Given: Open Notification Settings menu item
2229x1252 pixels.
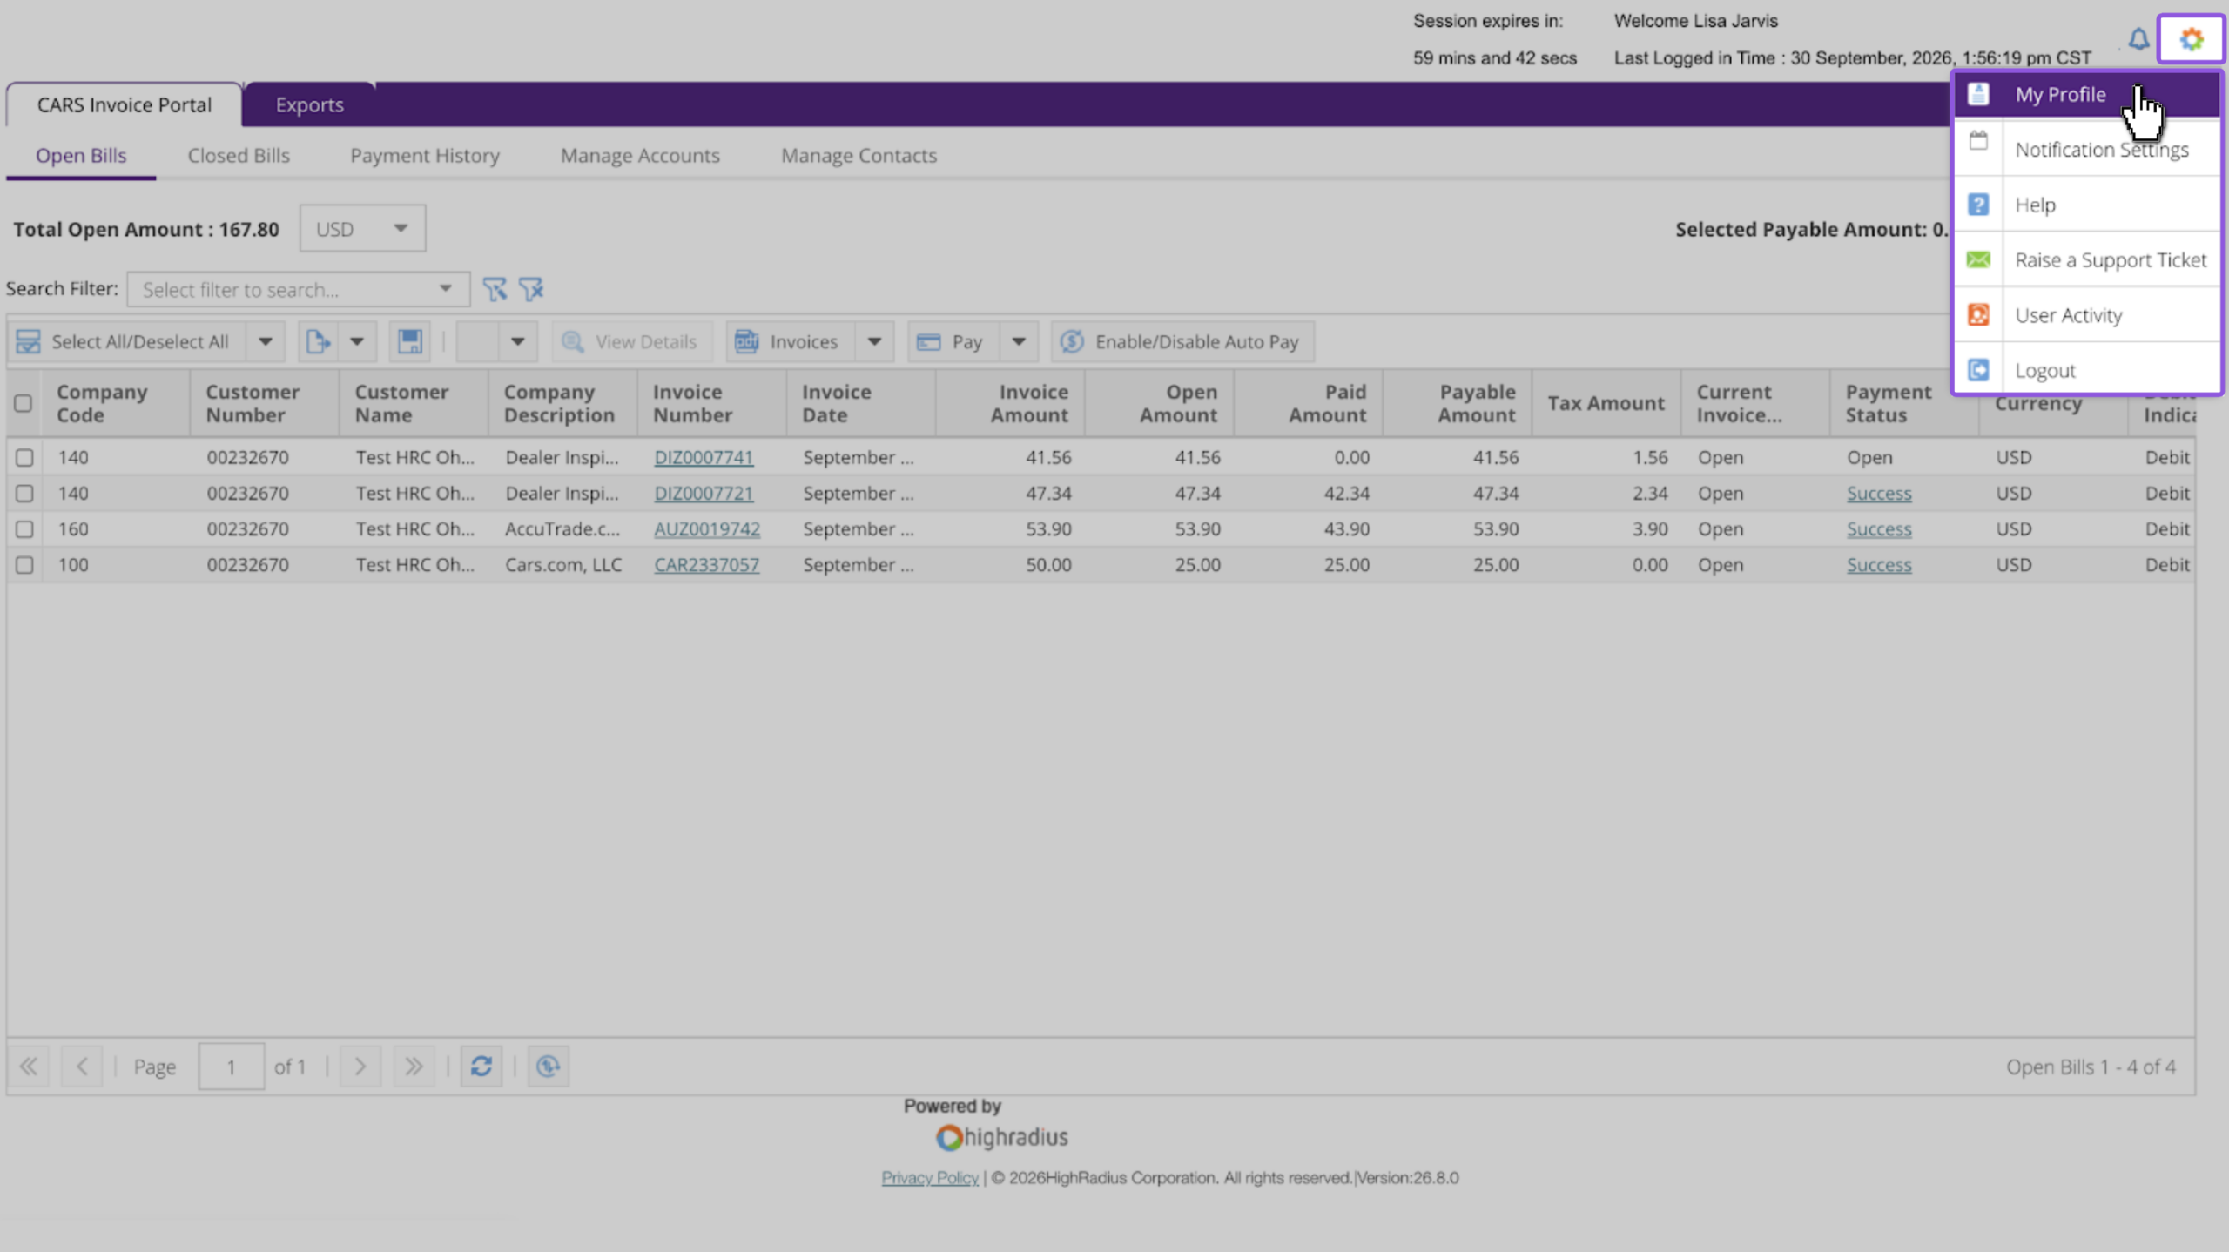Looking at the screenshot, I should point(2087,149).
